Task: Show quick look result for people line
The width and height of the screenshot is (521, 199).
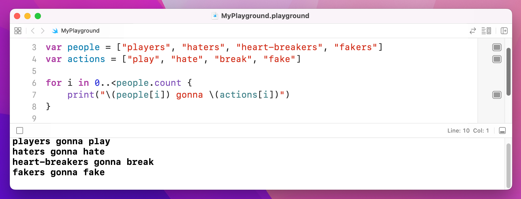Action: pos(497,47)
